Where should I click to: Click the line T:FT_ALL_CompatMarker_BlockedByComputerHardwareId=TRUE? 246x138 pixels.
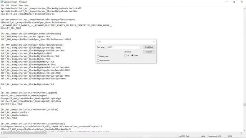[x=35, y=70]
